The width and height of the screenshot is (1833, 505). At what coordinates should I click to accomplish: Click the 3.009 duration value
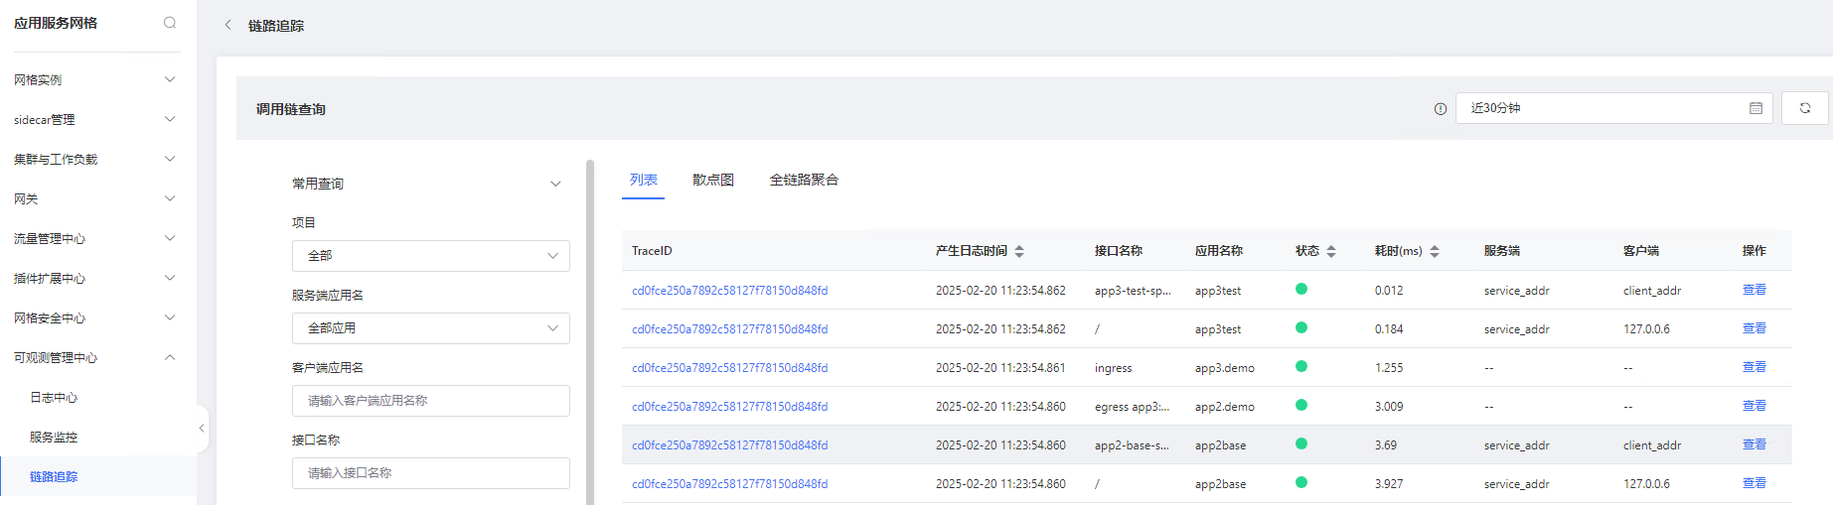1389,407
